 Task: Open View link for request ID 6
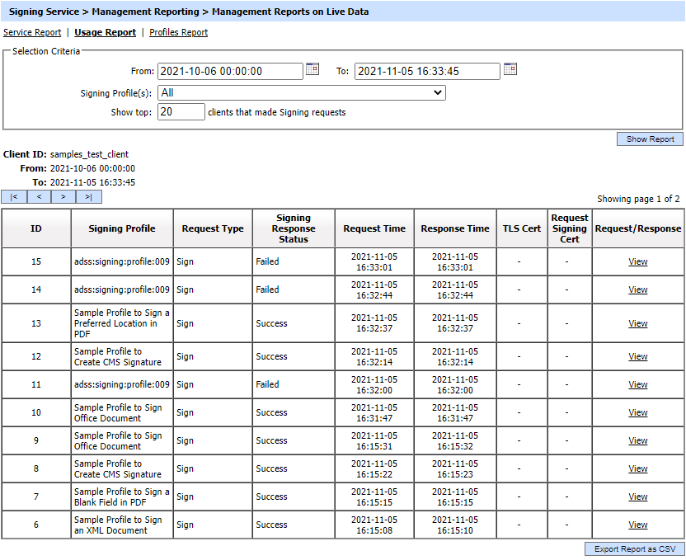[x=638, y=525]
